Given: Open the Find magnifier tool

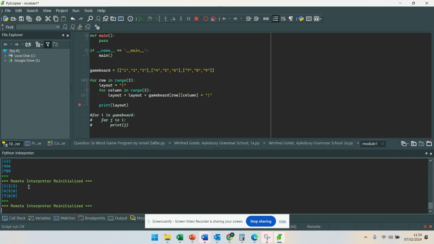Looking at the screenshot, I should point(90,19).
